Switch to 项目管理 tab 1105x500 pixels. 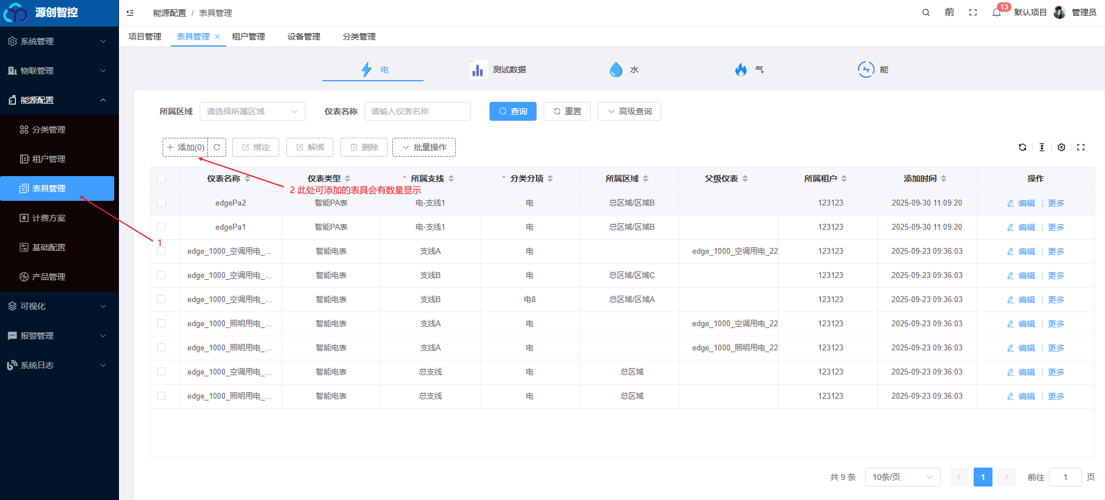pos(145,37)
